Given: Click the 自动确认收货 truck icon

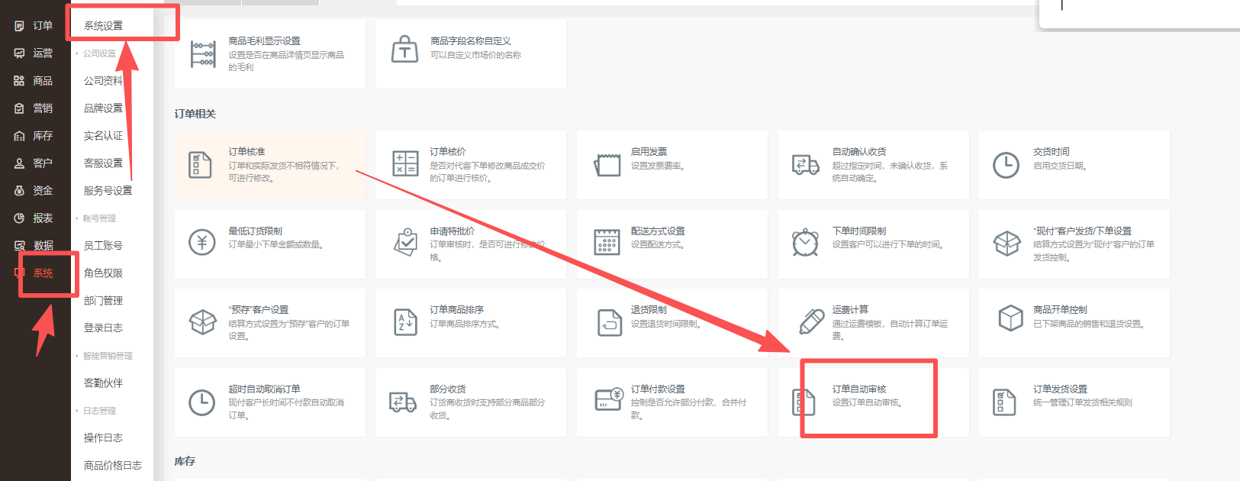Looking at the screenshot, I should (x=805, y=164).
